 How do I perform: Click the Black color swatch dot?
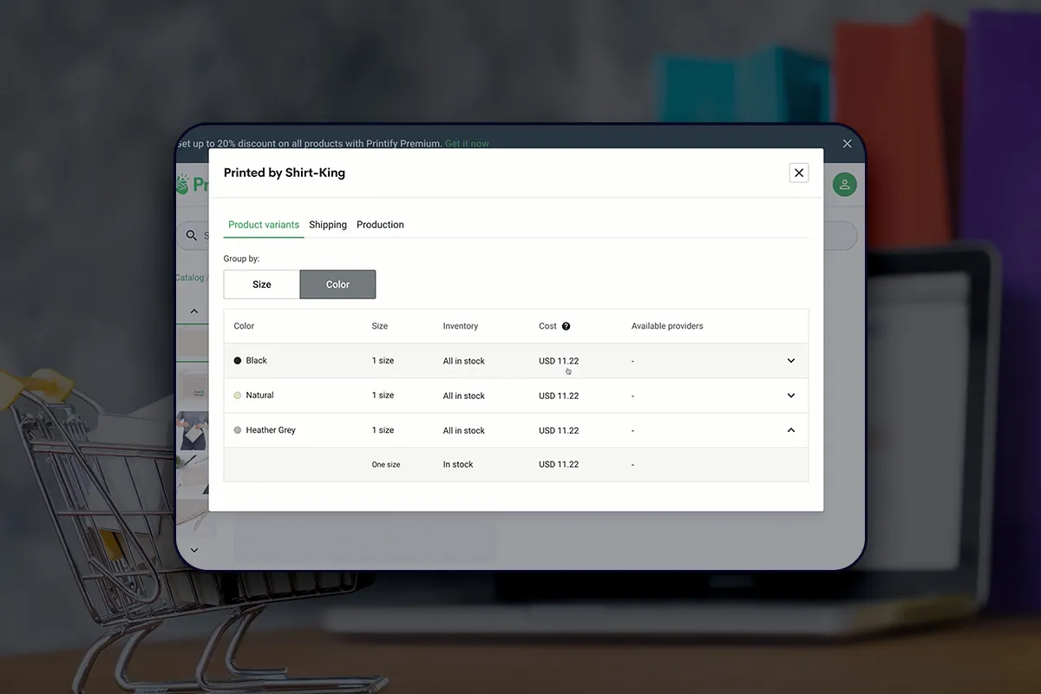click(x=238, y=361)
